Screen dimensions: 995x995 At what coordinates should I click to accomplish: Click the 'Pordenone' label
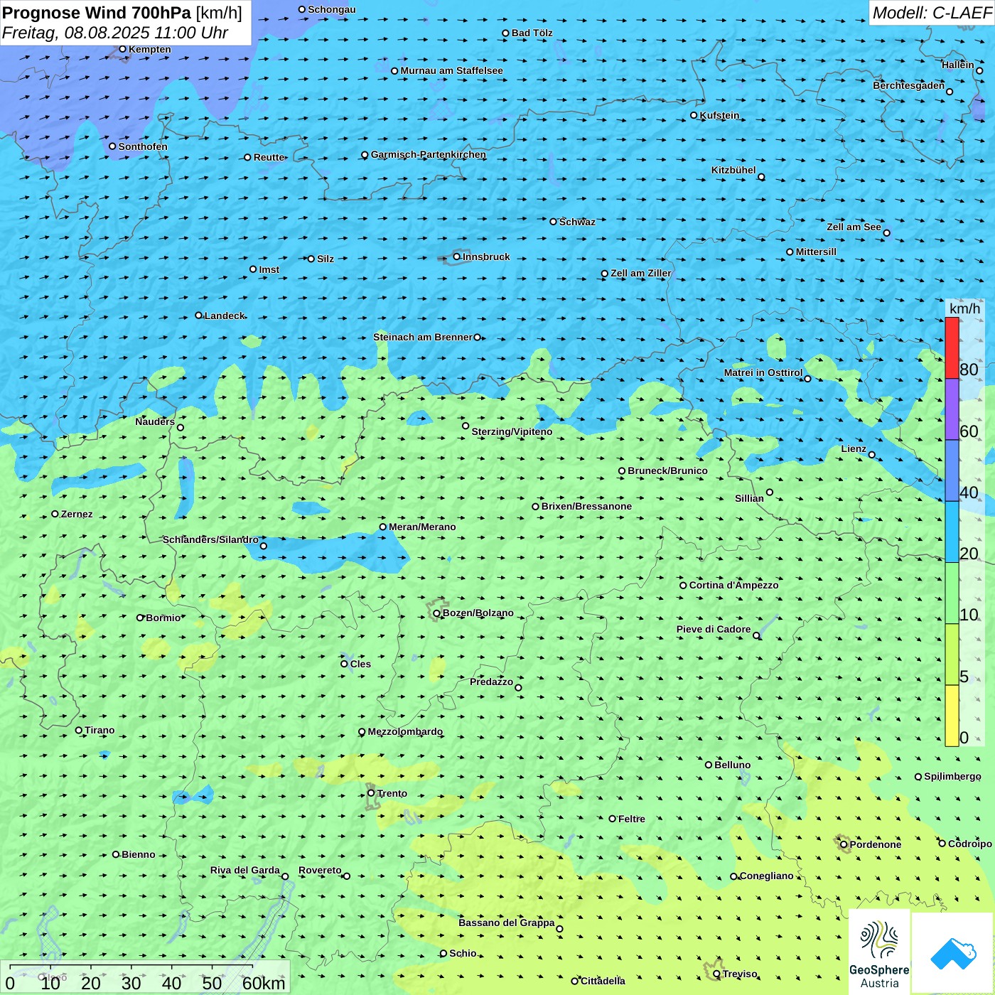(876, 844)
